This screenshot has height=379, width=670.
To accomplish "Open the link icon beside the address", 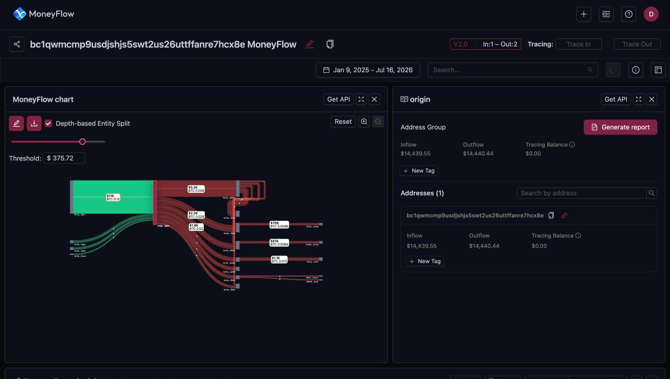I will [565, 215].
